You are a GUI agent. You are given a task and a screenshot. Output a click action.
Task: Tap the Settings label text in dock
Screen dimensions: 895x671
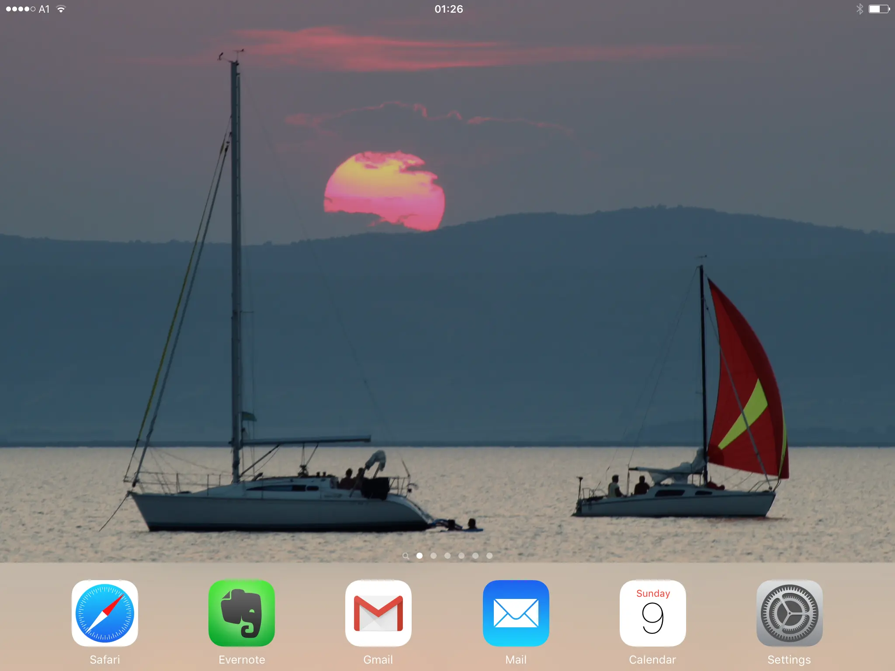[789, 660]
